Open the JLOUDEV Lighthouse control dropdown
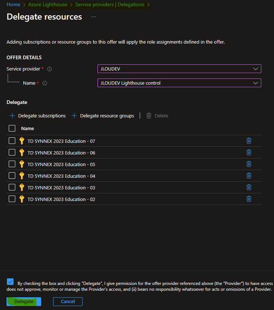Viewport: 274px width, 310px height. pos(179,83)
